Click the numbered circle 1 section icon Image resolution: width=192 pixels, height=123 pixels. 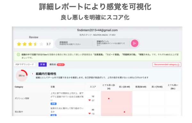click(32, 74)
